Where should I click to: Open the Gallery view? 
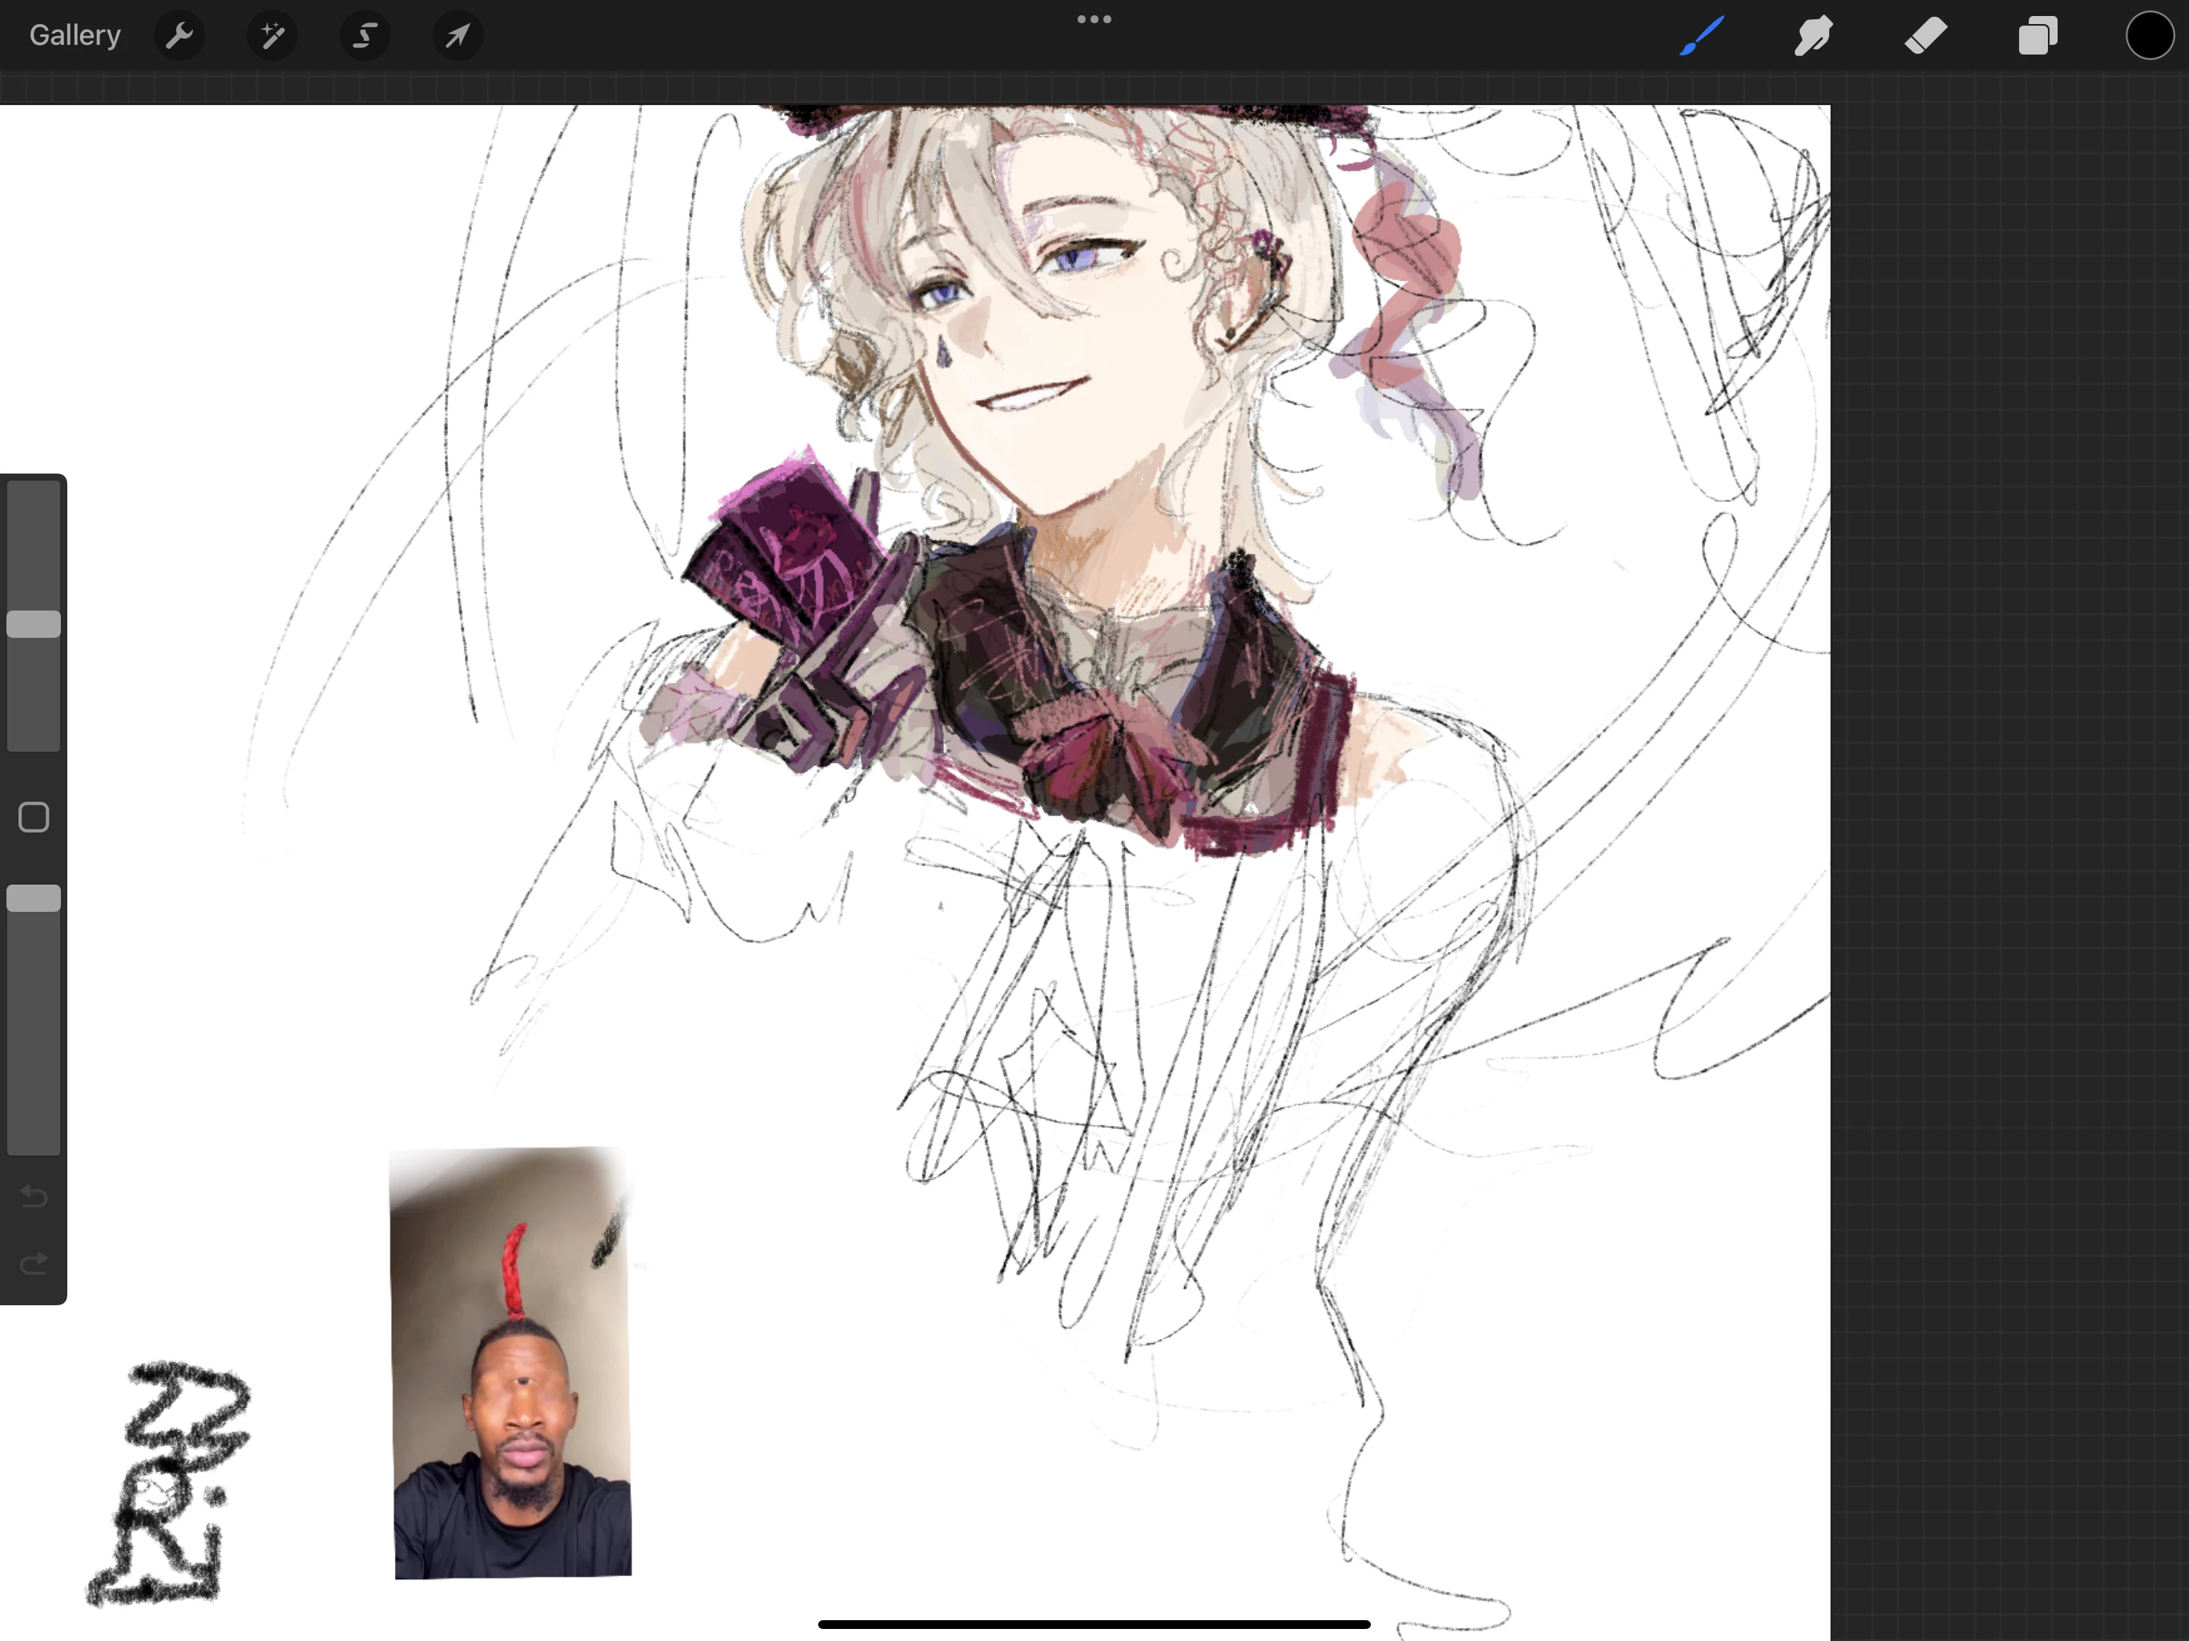click(x=75, y=35)
